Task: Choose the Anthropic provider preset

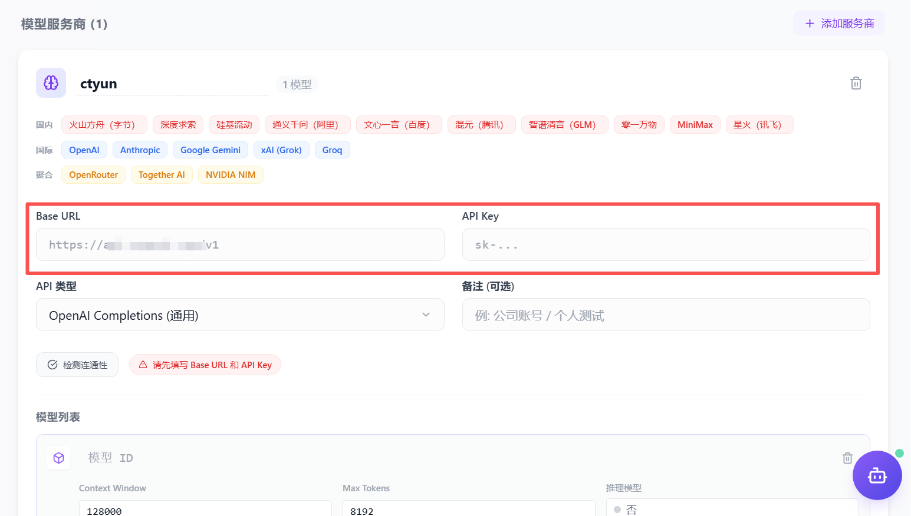Action: (140, 150)
